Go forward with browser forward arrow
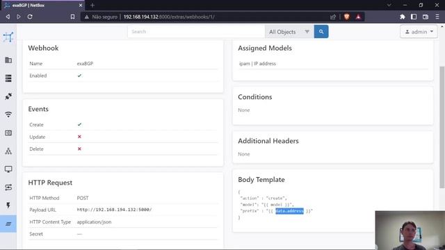Viewport: 445px width, 250px height. pos(19,17)
